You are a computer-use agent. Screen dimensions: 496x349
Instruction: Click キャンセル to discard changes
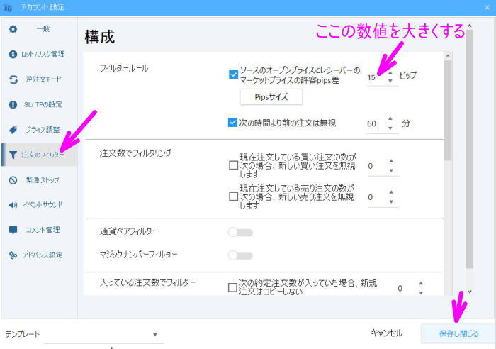387,333
